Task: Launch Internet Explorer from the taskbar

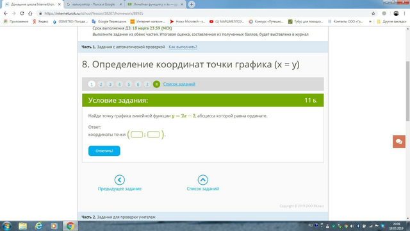Action: (x=38, y=226)
